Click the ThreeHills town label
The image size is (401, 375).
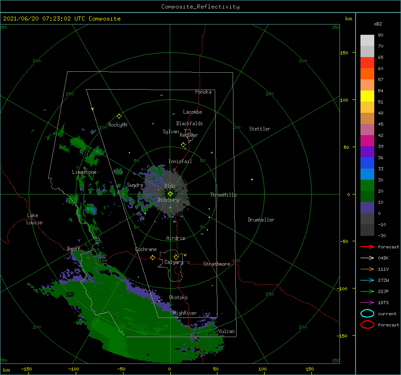224,195
